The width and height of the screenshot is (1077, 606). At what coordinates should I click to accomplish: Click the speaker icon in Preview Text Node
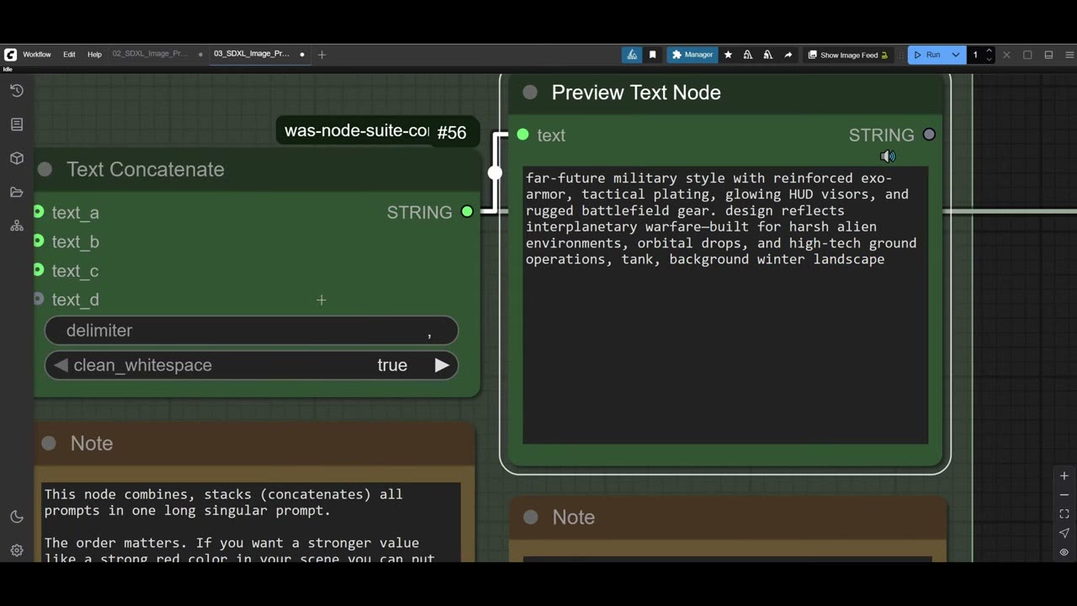(888, 157)
